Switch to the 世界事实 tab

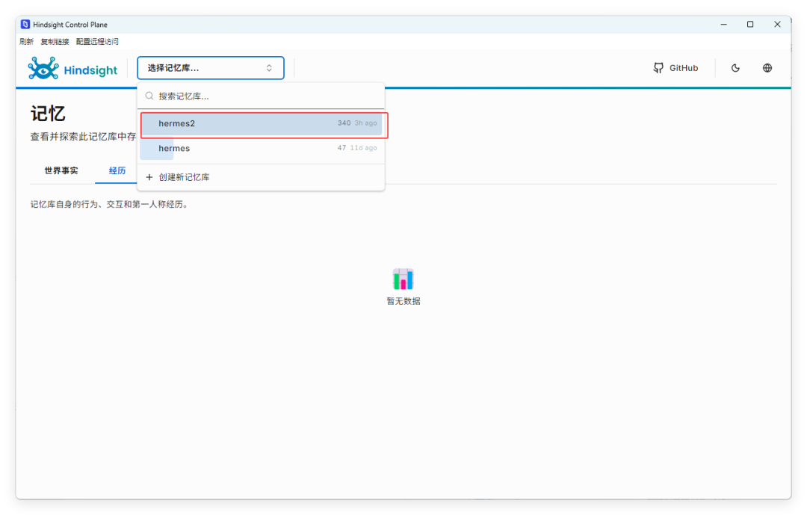pos(61,170)
